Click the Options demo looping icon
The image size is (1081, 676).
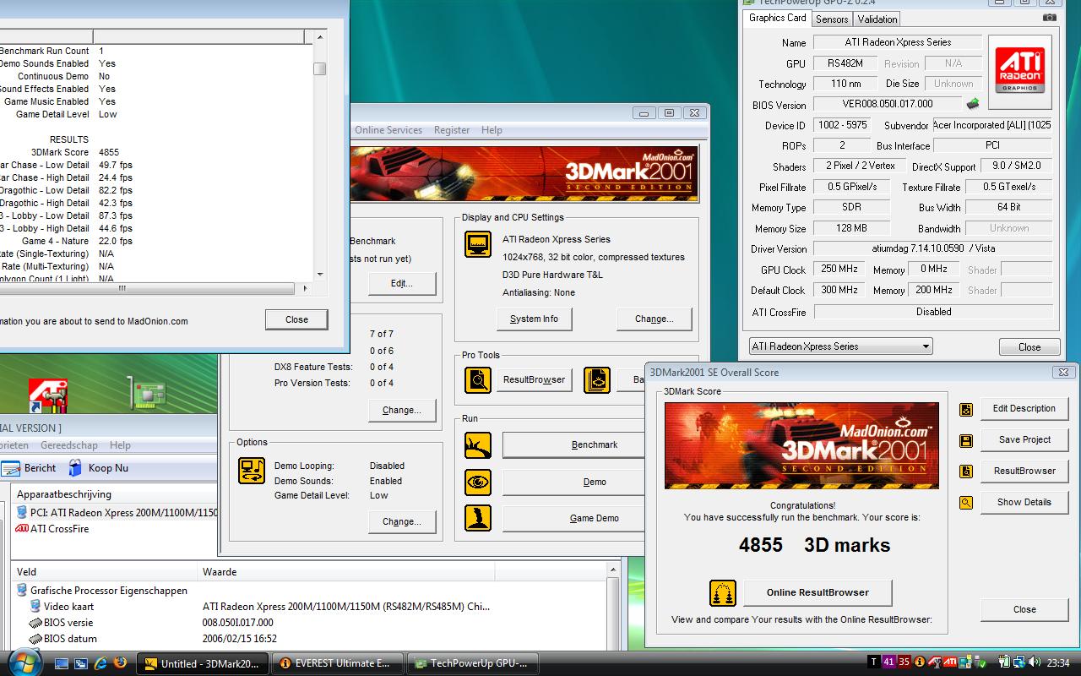coord(252,471)
